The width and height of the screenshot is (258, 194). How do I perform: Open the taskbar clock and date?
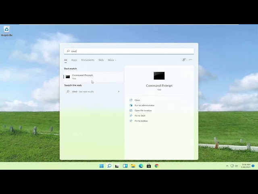click(246, 166)
